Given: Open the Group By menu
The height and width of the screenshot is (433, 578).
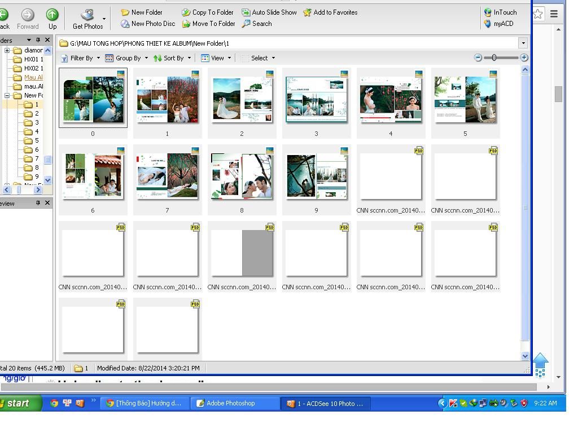Looking at the screenshot, I should [126, 58].
